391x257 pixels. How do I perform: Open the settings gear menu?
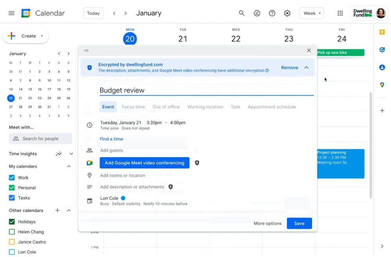[287, 13]
